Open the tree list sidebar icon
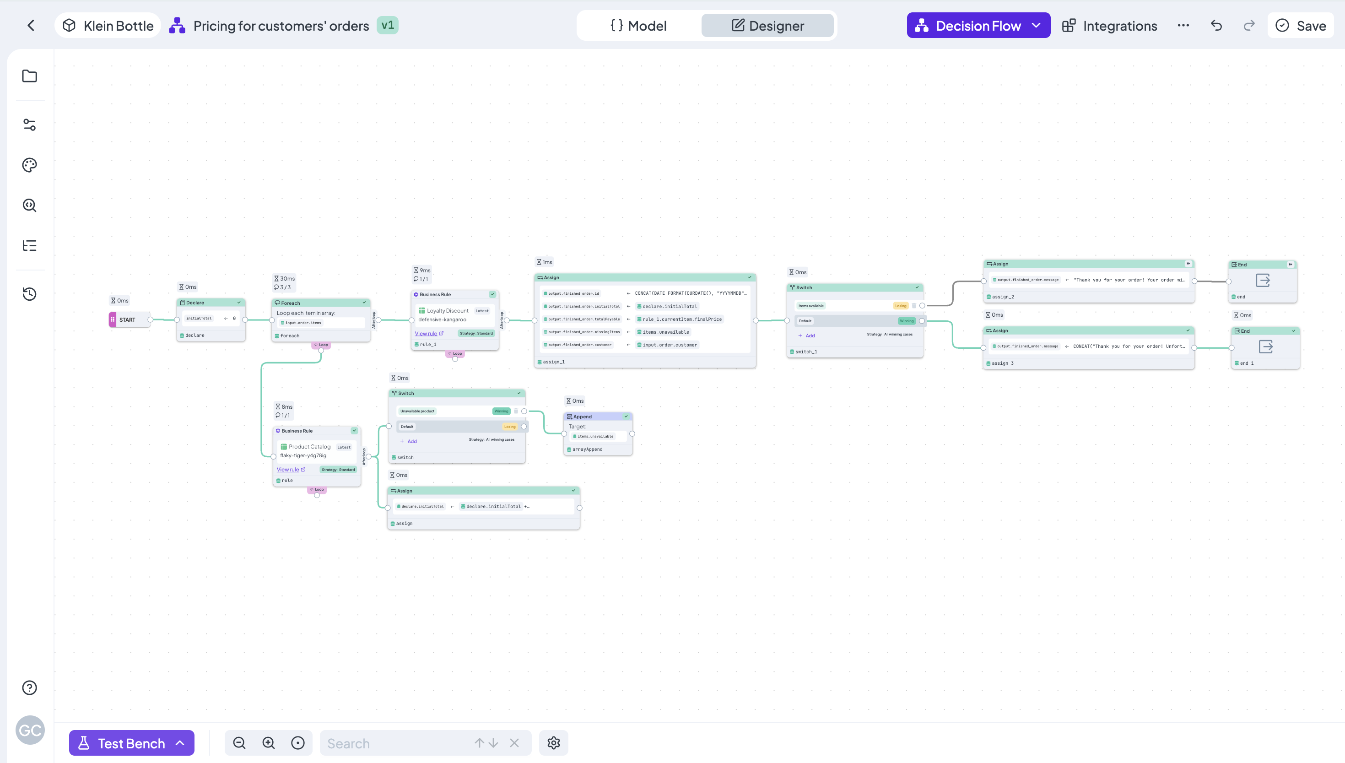 [29, 246]
